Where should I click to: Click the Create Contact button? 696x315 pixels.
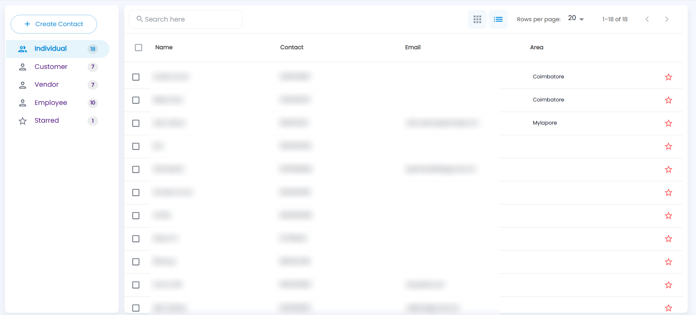[54, 24]
